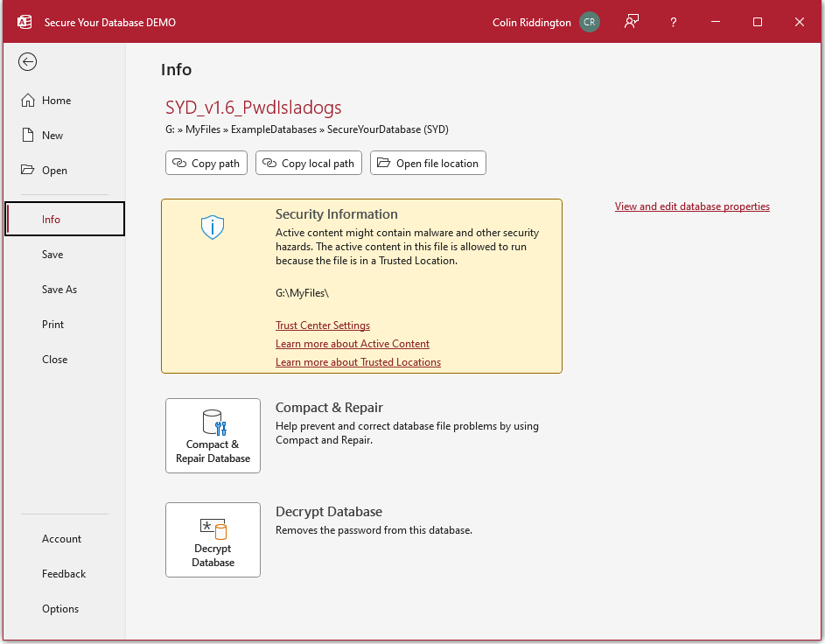The image size is (825, 644).
Task: Open the Trust Center Settings link
Action: [x=323, y=325]
